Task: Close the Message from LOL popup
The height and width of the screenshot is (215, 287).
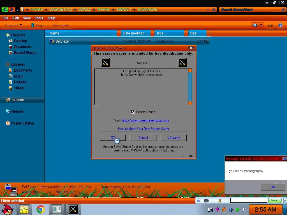Action: pyautogui.click(x=285, y=159)
